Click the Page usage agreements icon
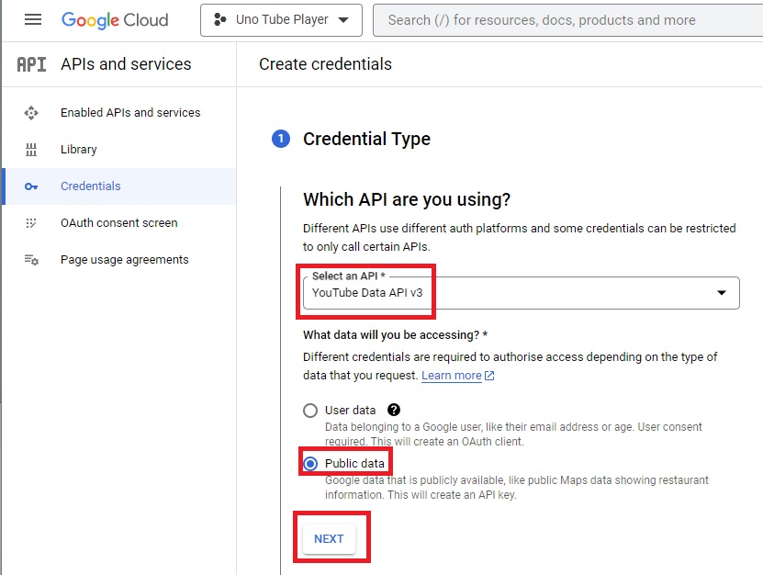763x575 pixels. coord(30,259)
